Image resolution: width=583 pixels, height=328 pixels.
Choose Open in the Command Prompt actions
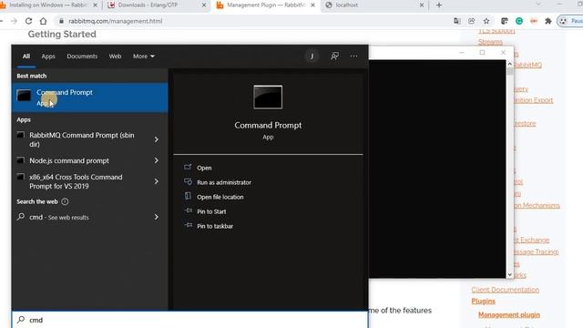click(x=204, y=168)
